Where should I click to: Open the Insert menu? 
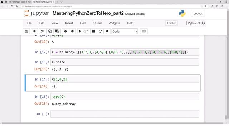(69, 23)
